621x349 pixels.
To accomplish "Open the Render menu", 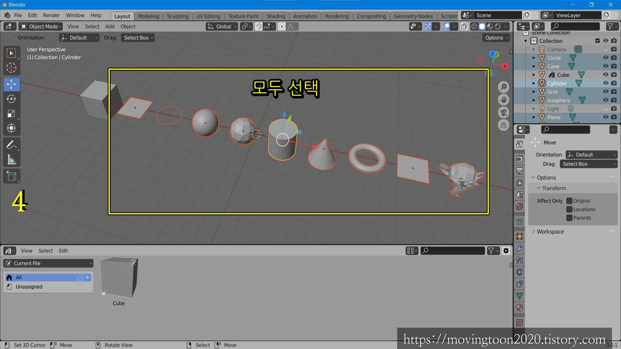I will tap(51, 15).
